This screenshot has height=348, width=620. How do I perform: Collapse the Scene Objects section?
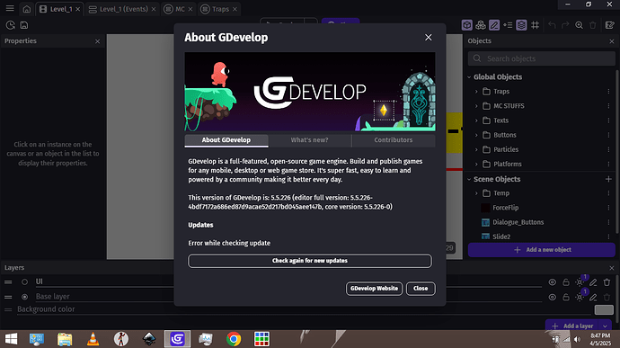click(x=469, y=179)
